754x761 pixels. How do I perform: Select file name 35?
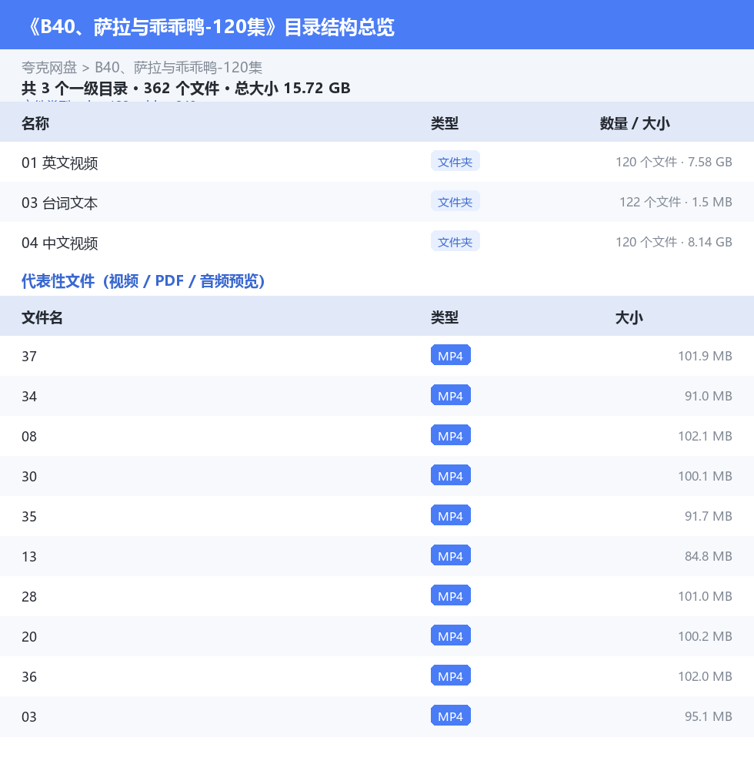pyautogui.click(x=29, y=516)
